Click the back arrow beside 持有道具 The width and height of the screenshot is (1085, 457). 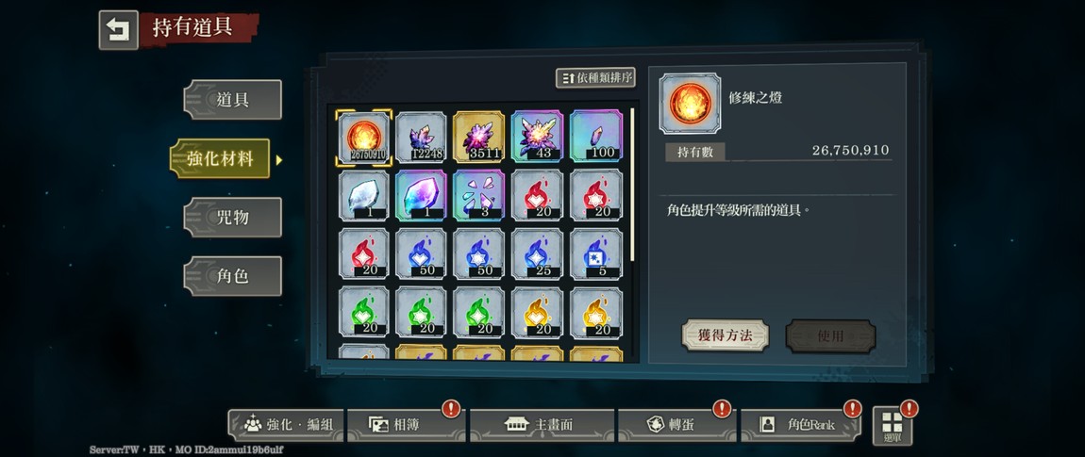coord(118,30)
